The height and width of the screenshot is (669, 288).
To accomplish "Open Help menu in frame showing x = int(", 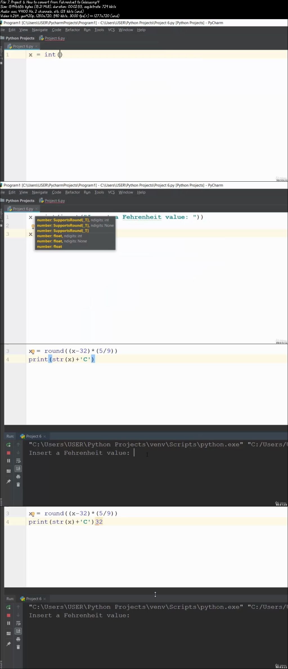I will 141,30.
